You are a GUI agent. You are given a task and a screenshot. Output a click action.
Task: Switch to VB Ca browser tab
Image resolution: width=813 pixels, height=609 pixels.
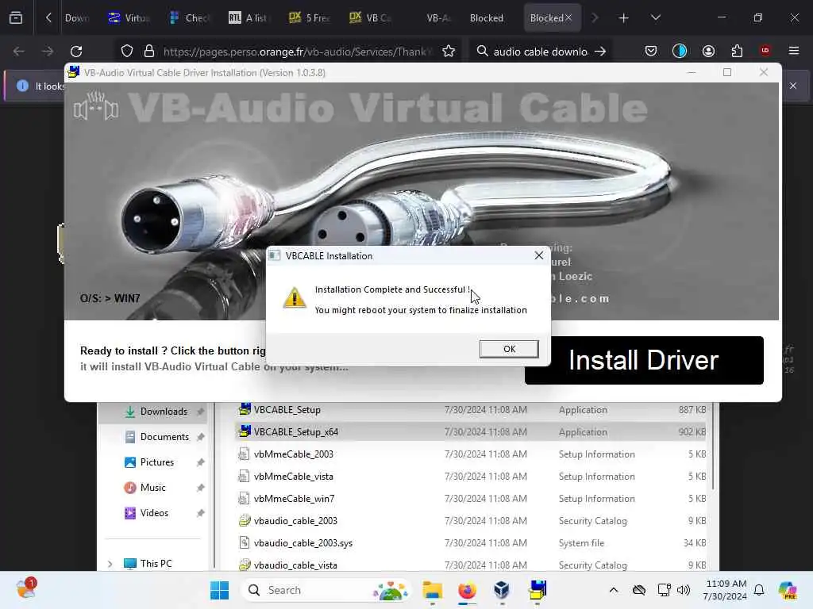370,18
